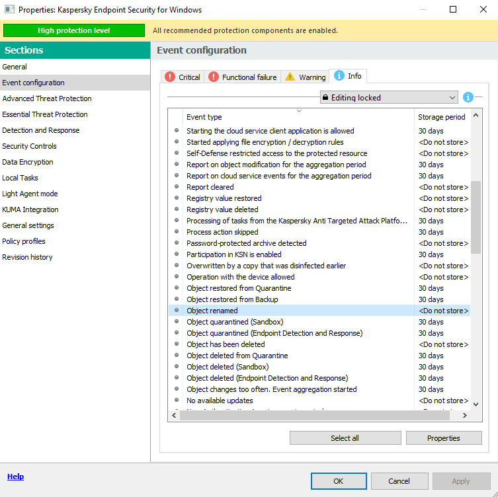Click bullet icon beside Process action skipped
The width and height of the screenshot is (498, 497).
point(177,231)
